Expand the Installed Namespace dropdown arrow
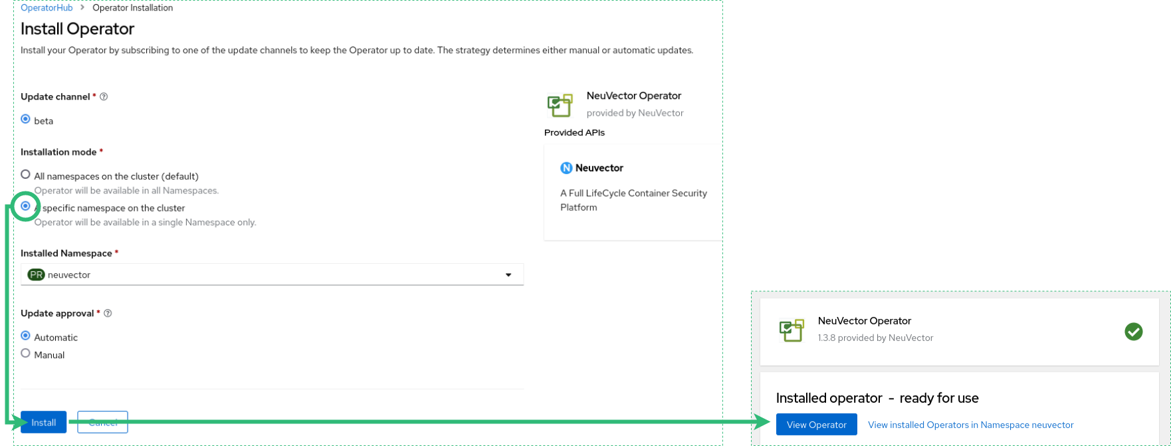The height and width of the screenshot is (446, 1171). (x=508, y=275)
